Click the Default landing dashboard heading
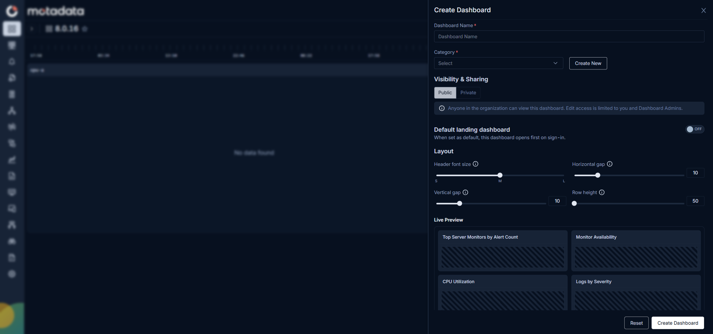 472,130
